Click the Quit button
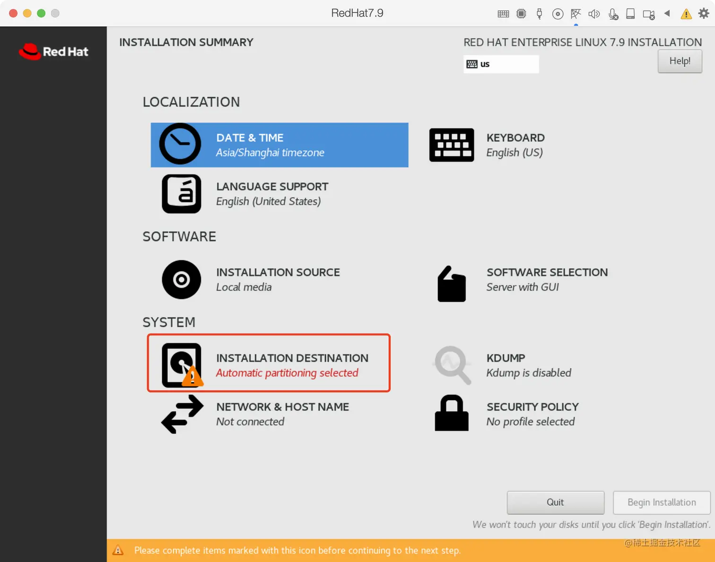The height and width of the screenshot is (562, 715). (556, 502)
